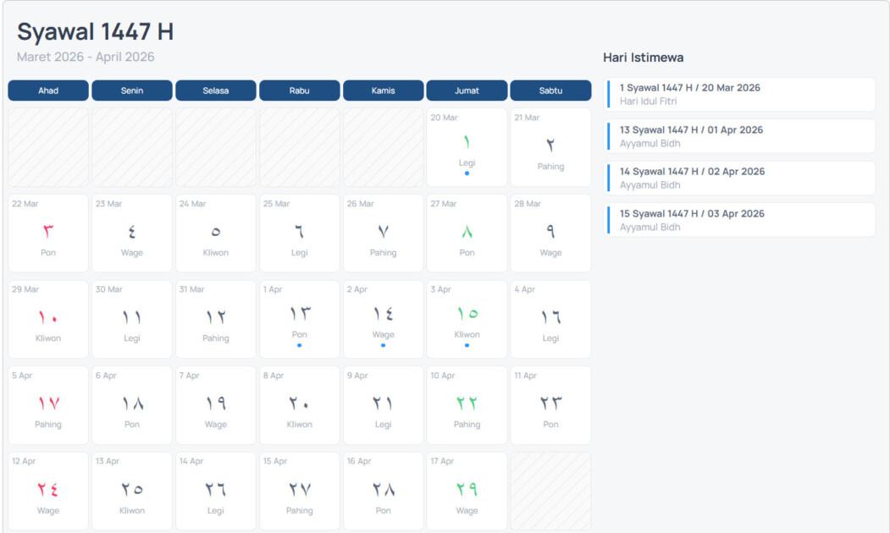Select the 17 Apr Wage date cell
The image size is (890, 533).
click(467, 491)
